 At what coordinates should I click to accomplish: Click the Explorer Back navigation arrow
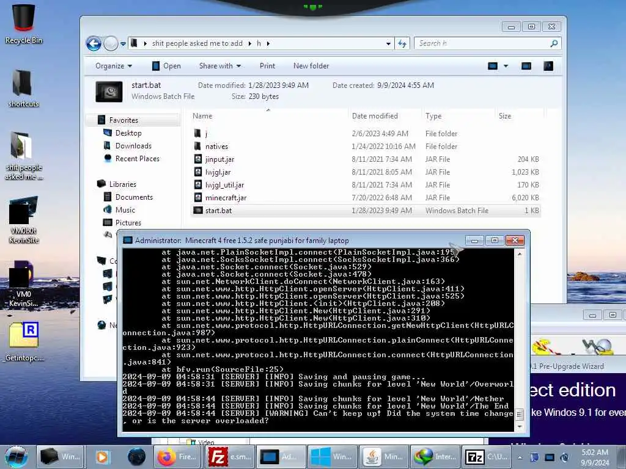click(x=94, y=43)
